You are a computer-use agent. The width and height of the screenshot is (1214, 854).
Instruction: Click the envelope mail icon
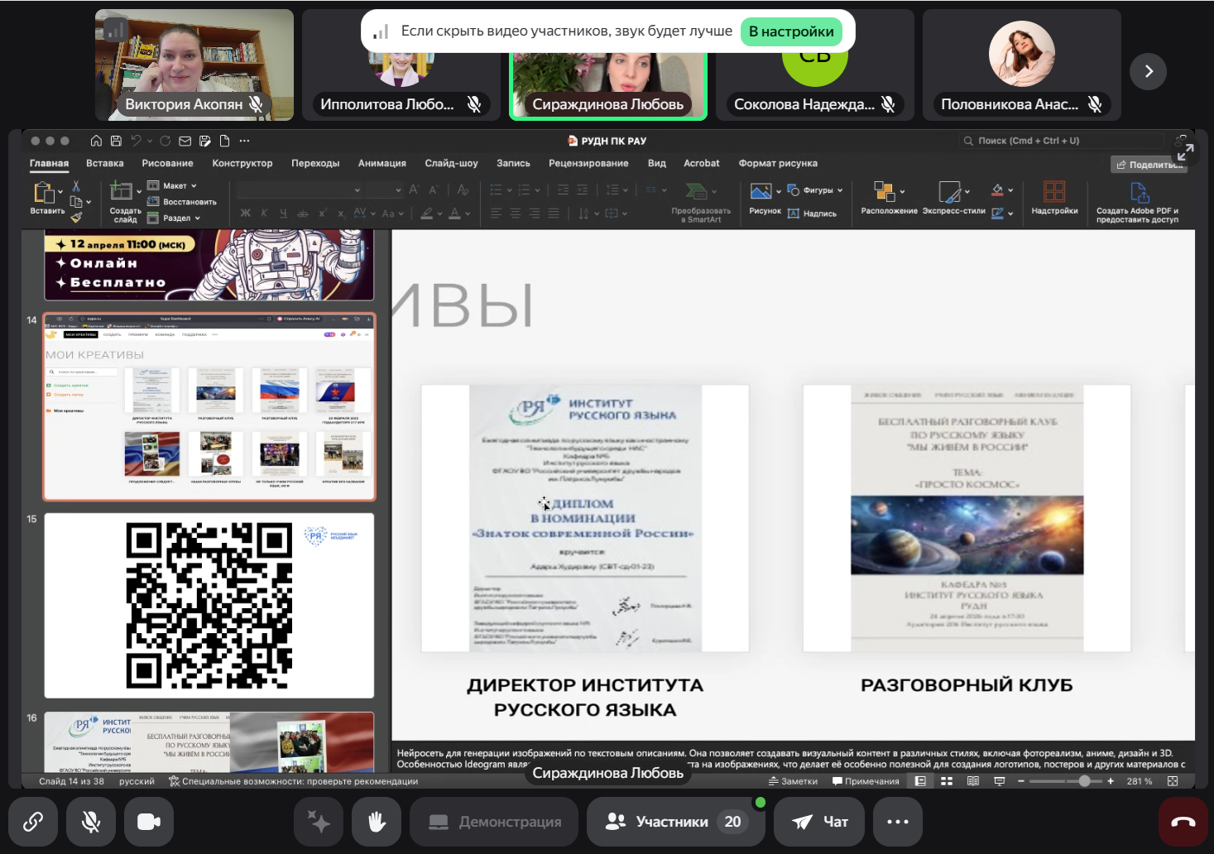click(185, 141)
